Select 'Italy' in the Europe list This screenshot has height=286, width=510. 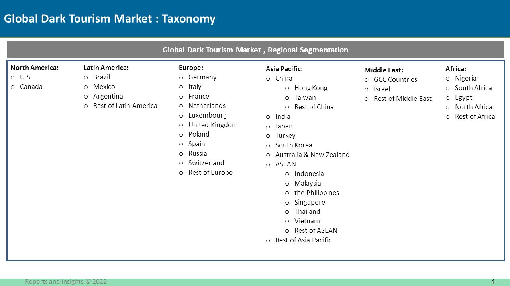[x=195, y=87]
